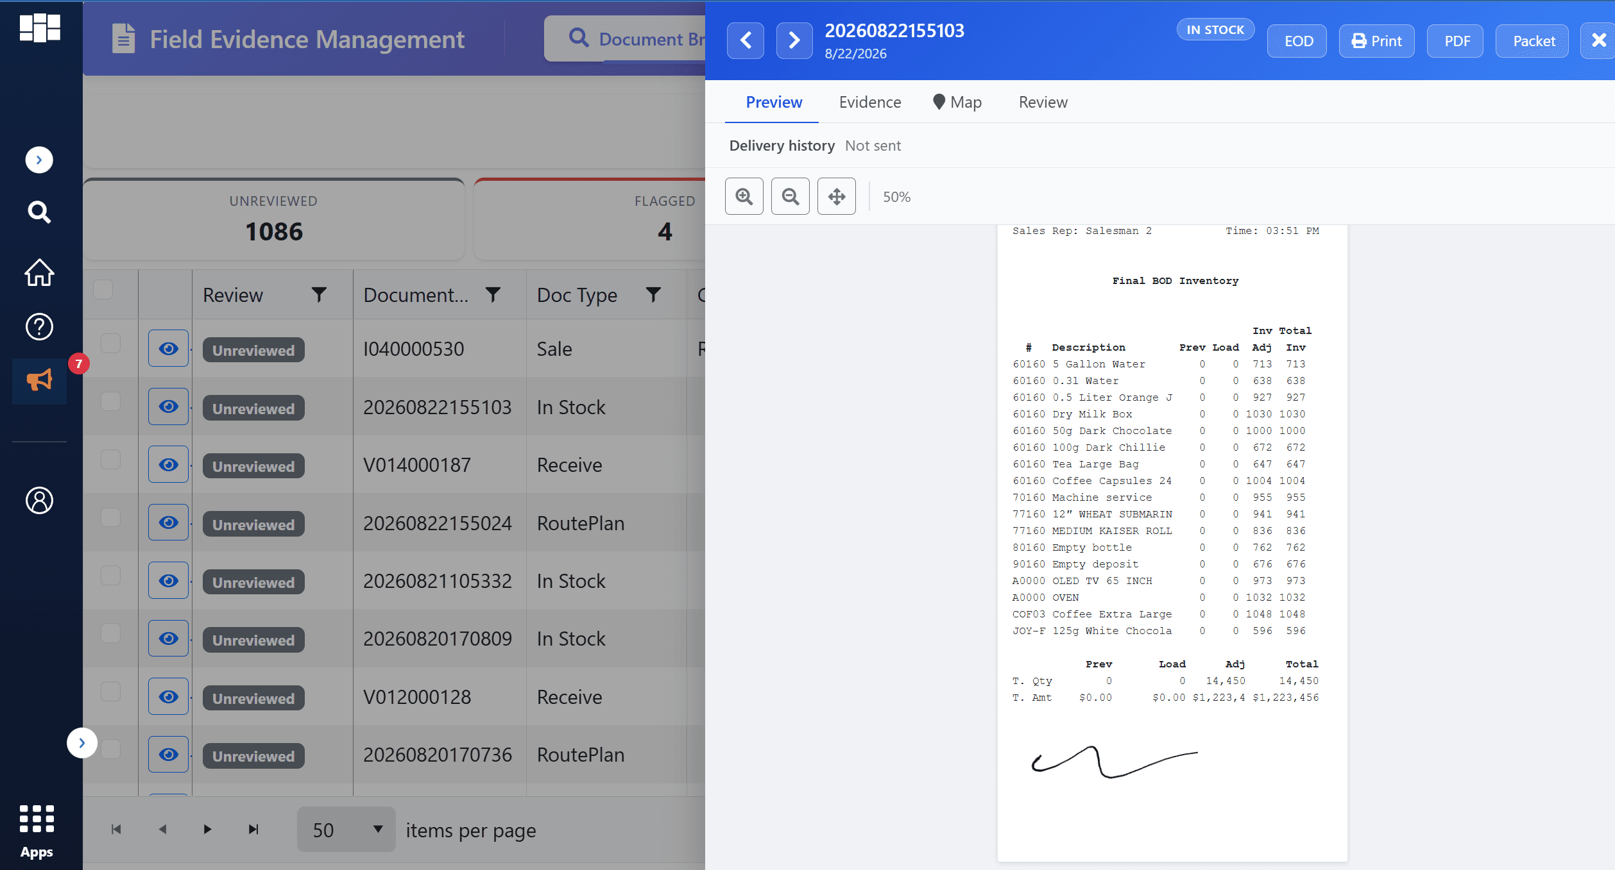Viewport: 1615px width, 870px height.
Task: Click Unreviewed badge for I040000530
Action: 253,350
